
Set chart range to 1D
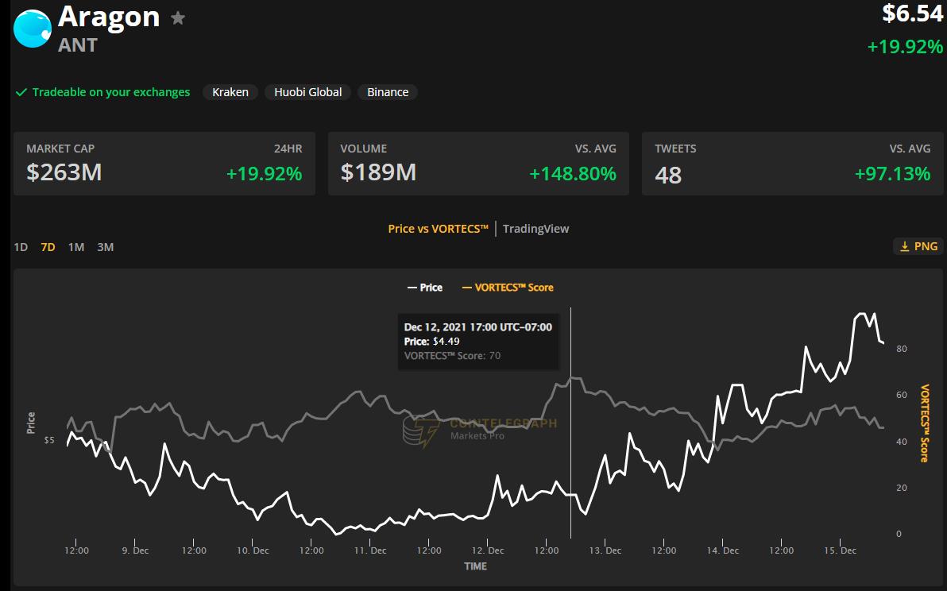pos(21,247)
